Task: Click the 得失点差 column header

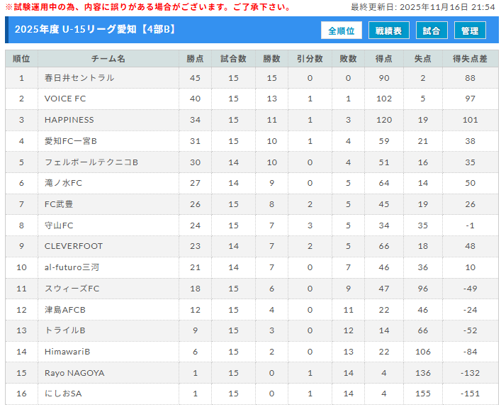Action: [470, 58]
